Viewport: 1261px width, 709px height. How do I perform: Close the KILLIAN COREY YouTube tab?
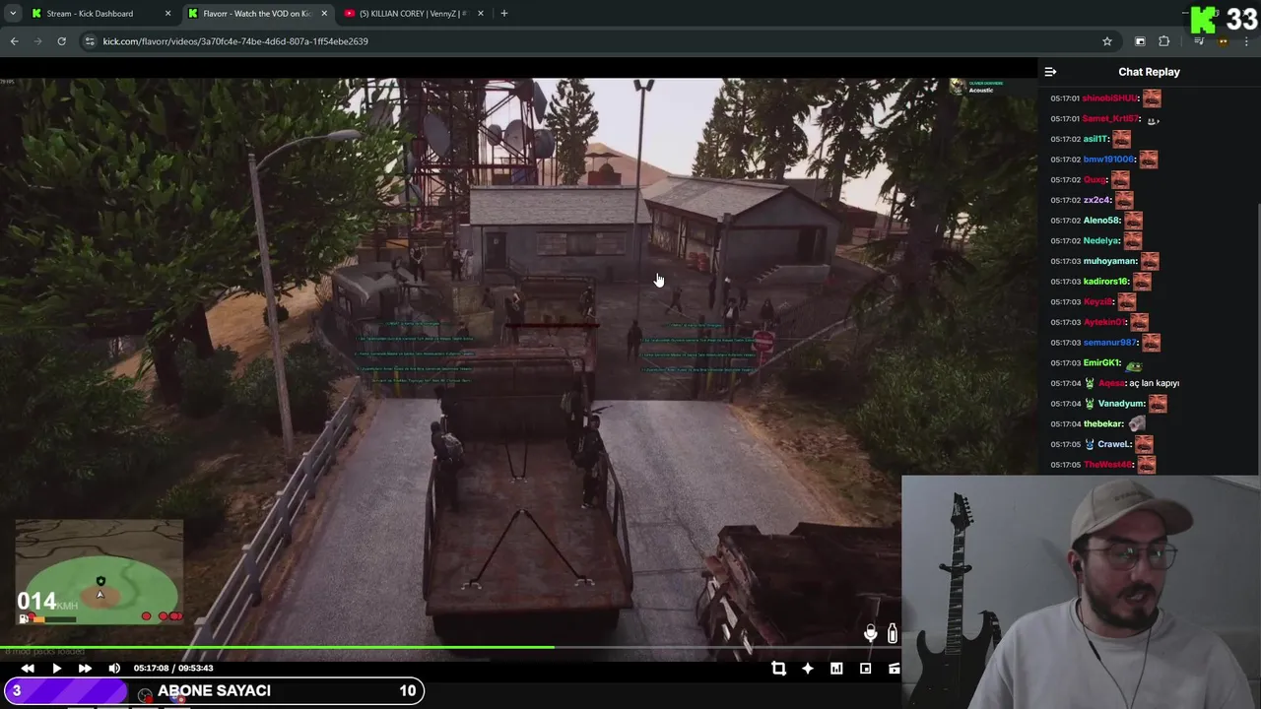coord(481,14)
